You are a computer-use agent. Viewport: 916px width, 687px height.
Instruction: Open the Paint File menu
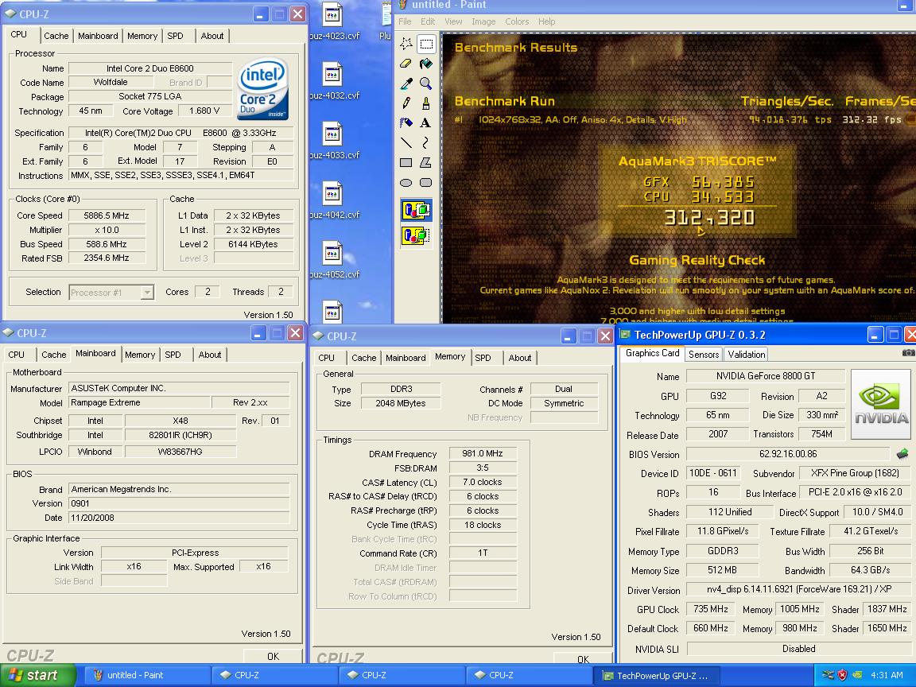(405, 21)
